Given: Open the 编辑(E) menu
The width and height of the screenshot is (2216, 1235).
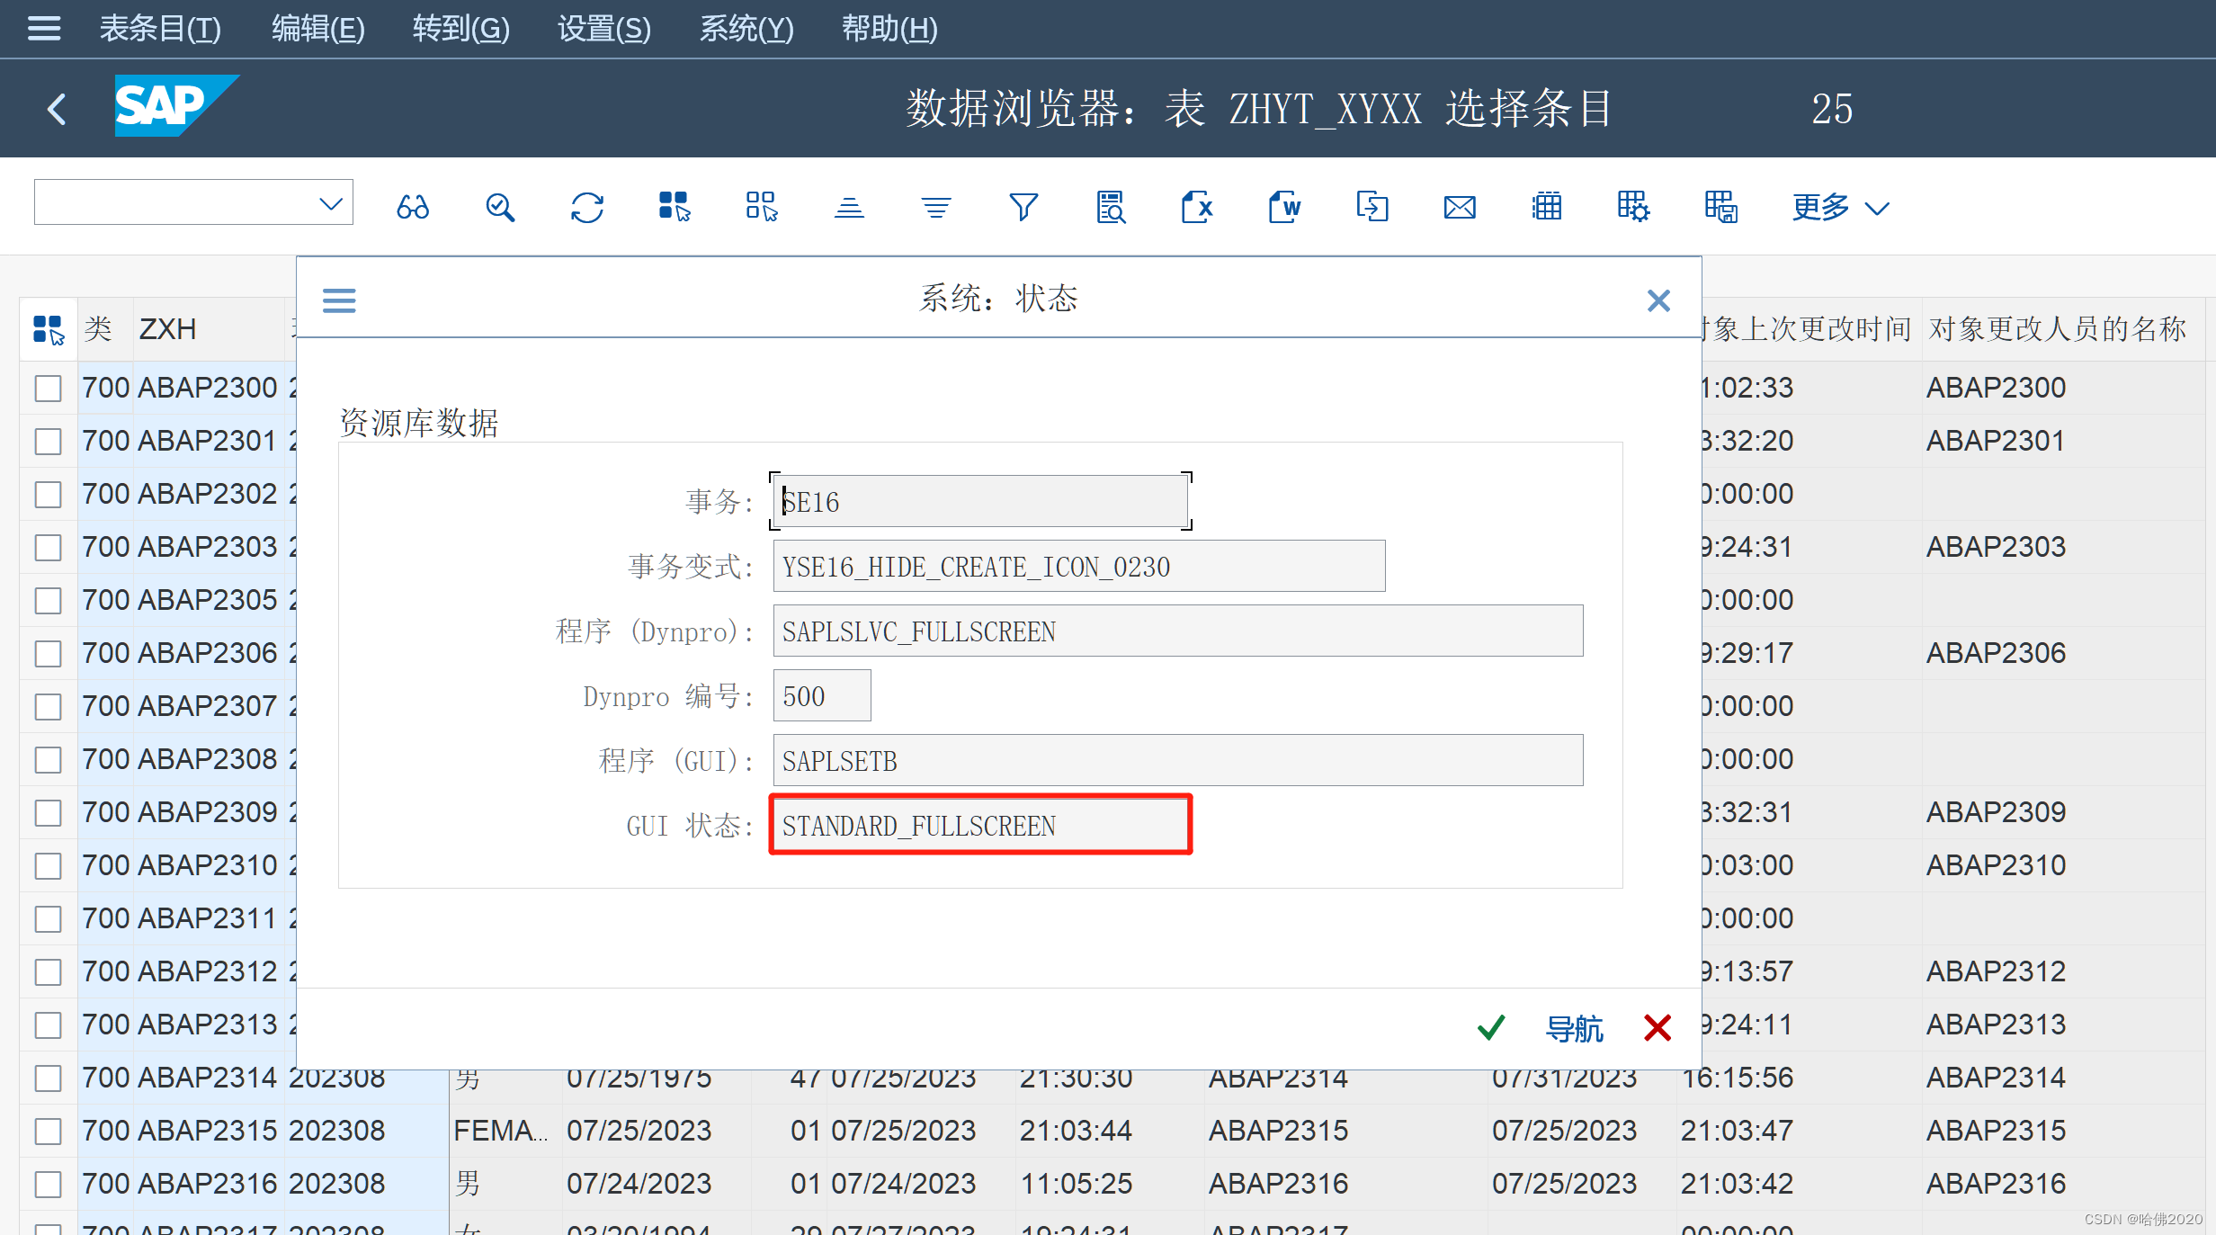Looking at the screenshot, I should point(317,29).
